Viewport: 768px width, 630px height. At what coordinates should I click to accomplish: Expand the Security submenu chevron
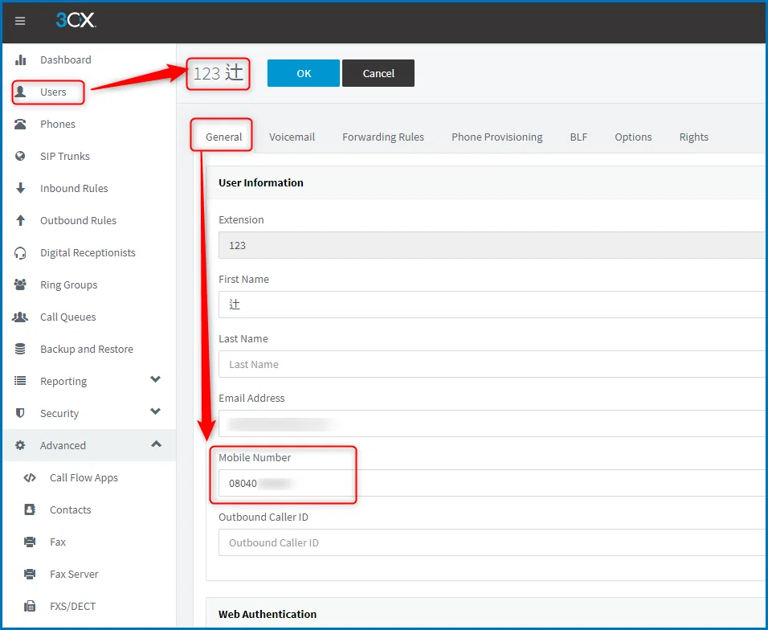pyautogui.click(x=155, y=411)
